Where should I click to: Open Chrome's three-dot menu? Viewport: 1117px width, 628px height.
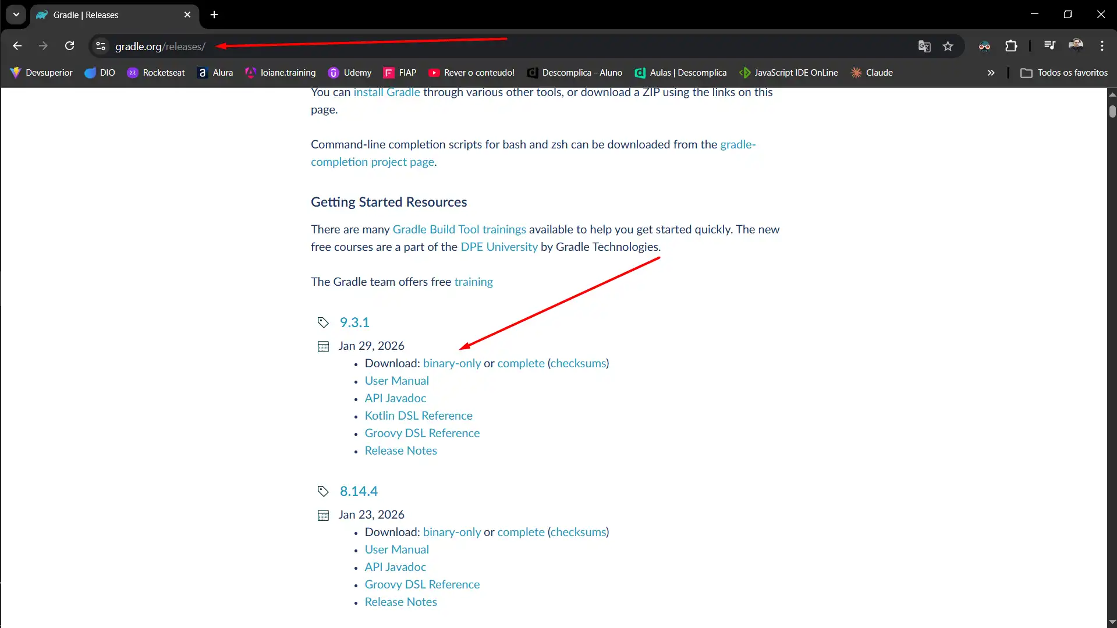(x=1102, y=46)
